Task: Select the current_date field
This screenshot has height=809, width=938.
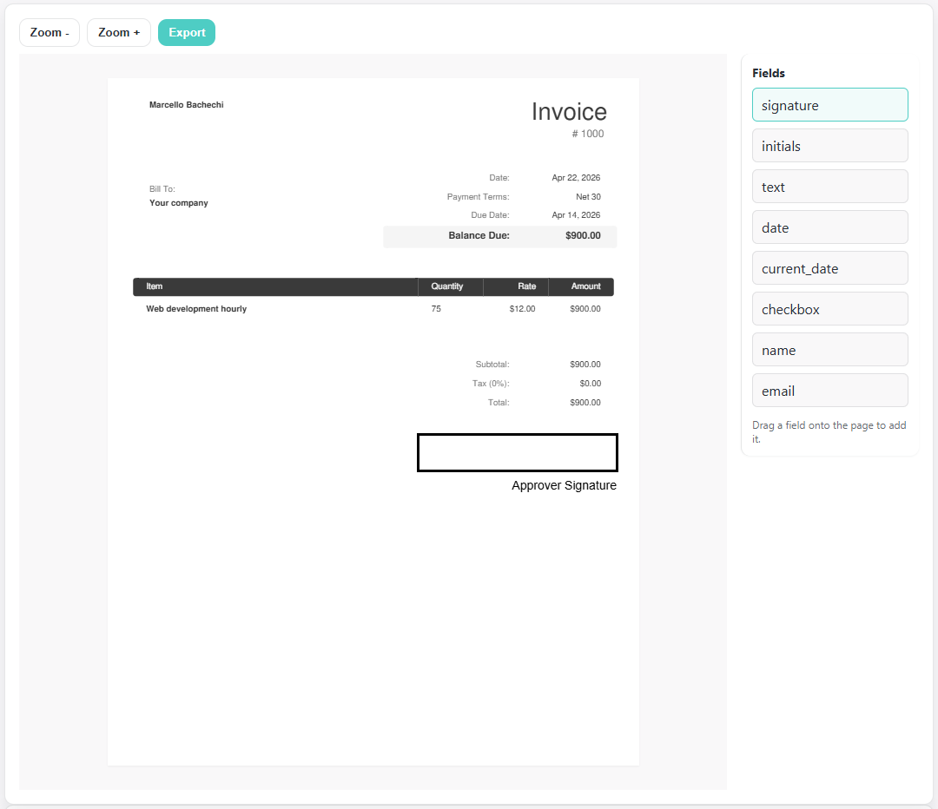Action: (829, 267)
